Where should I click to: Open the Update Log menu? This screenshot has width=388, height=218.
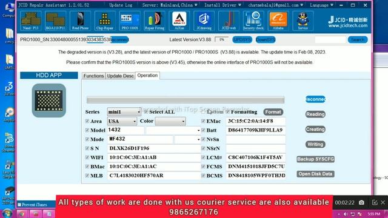pyautogui.click(x=121, y=5)
